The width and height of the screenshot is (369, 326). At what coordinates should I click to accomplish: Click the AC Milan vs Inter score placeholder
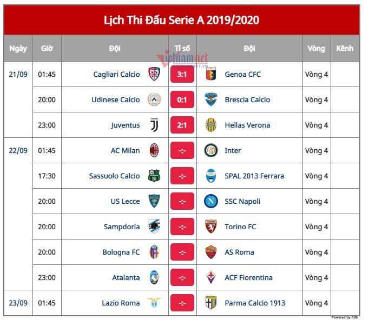pos(182,150)
